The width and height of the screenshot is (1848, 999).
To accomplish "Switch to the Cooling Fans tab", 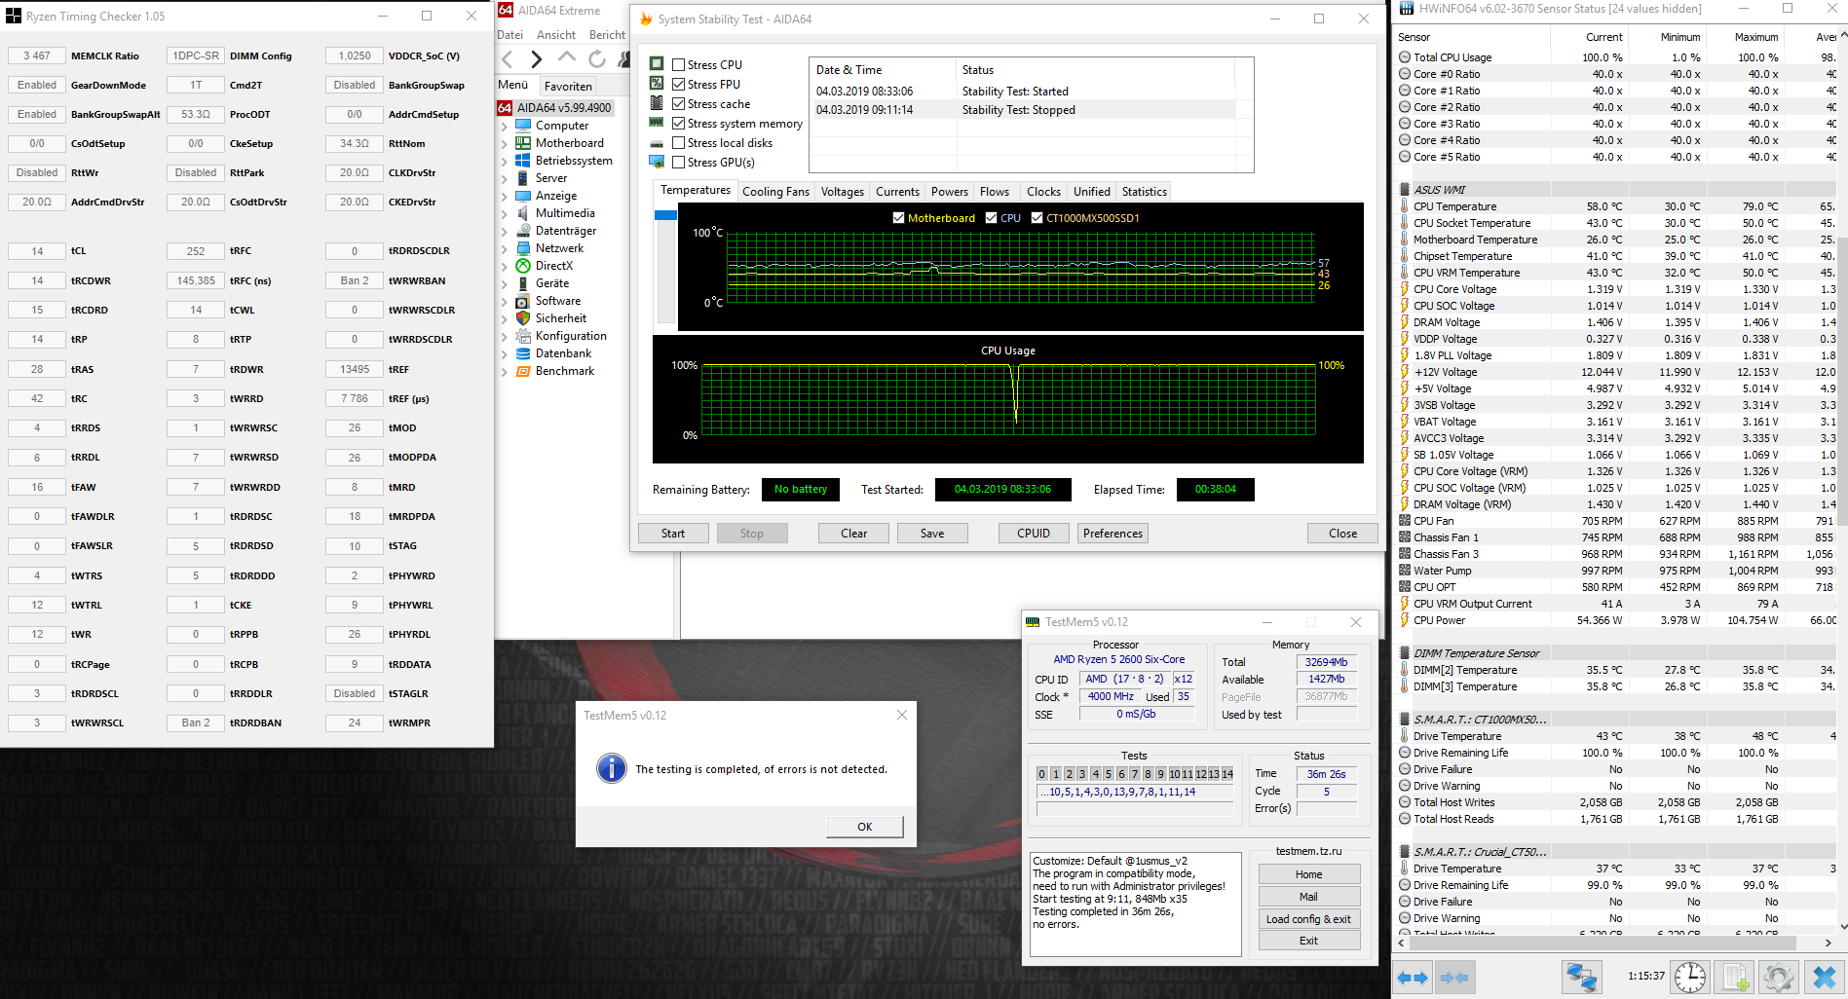I will coord(775,192).
